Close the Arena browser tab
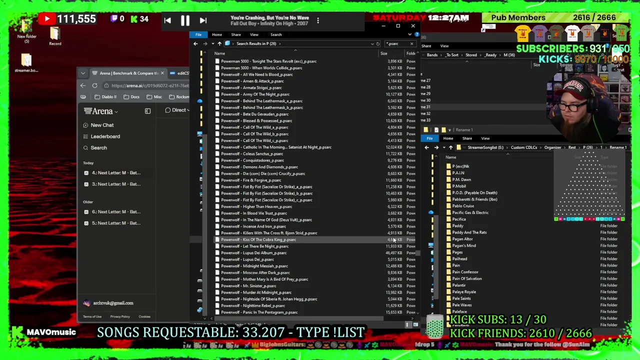This screenshot has width=640, height=360. (x=162, y=73)
